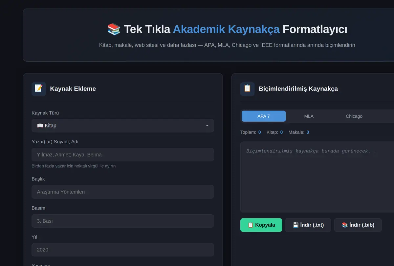Click the Akademik Kaynakça title text

tap(226, 29)
